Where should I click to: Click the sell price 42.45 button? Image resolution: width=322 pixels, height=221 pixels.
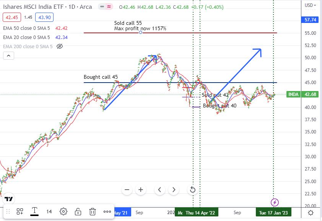[12, 17]
